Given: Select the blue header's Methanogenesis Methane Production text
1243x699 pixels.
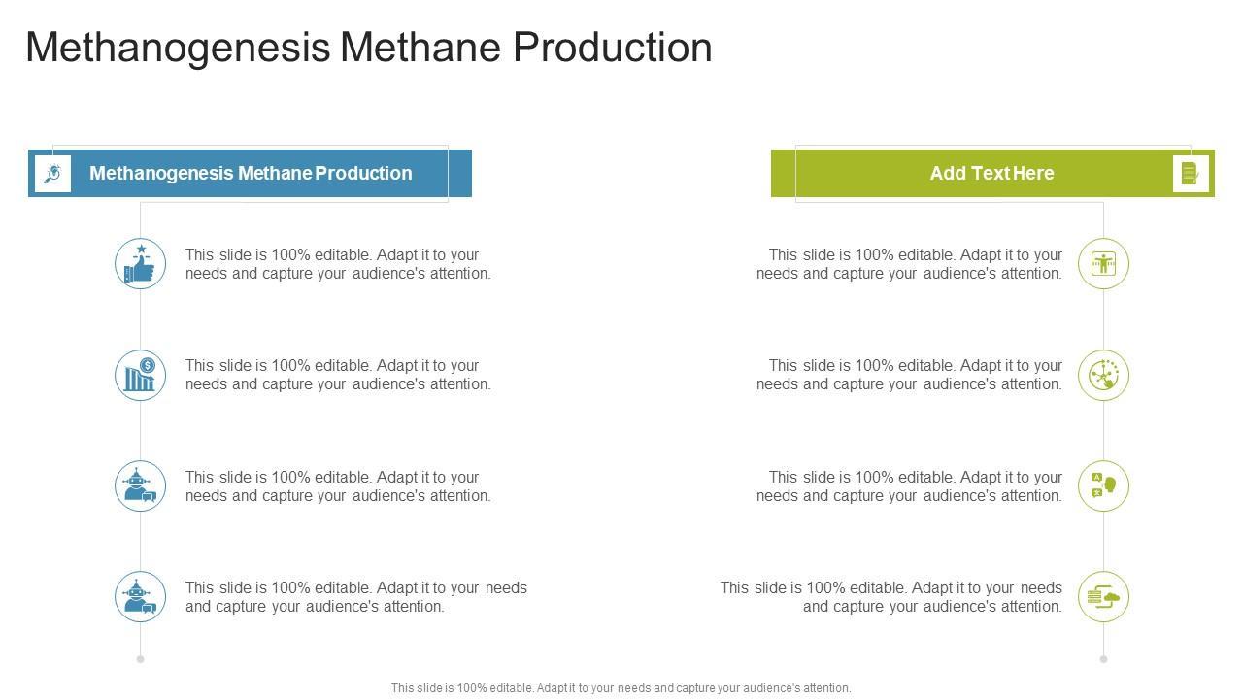Looking at the screenshot, I should [251, 174].
